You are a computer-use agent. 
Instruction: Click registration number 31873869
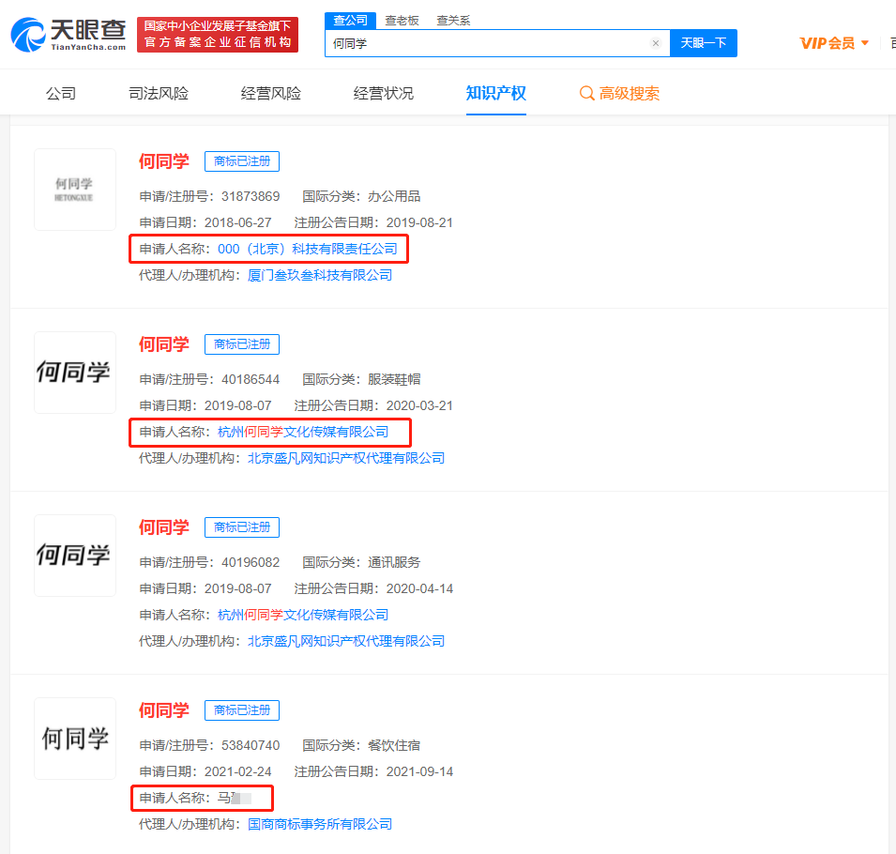[x=251, y=196]
